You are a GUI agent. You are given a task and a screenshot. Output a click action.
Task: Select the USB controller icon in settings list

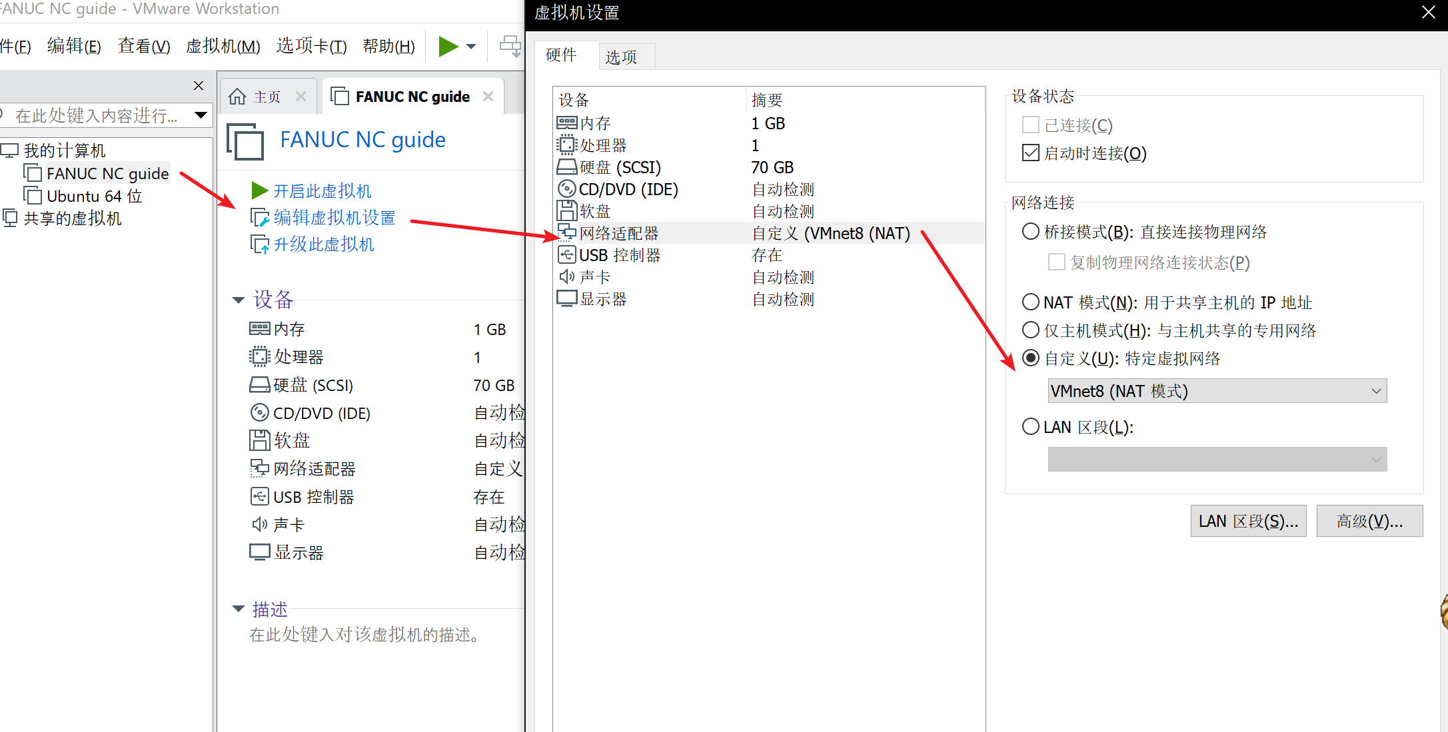pos(566,255)
